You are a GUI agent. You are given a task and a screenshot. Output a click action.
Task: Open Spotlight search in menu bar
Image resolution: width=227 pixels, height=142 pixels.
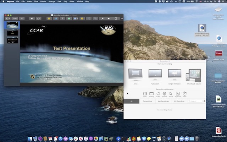215,1
